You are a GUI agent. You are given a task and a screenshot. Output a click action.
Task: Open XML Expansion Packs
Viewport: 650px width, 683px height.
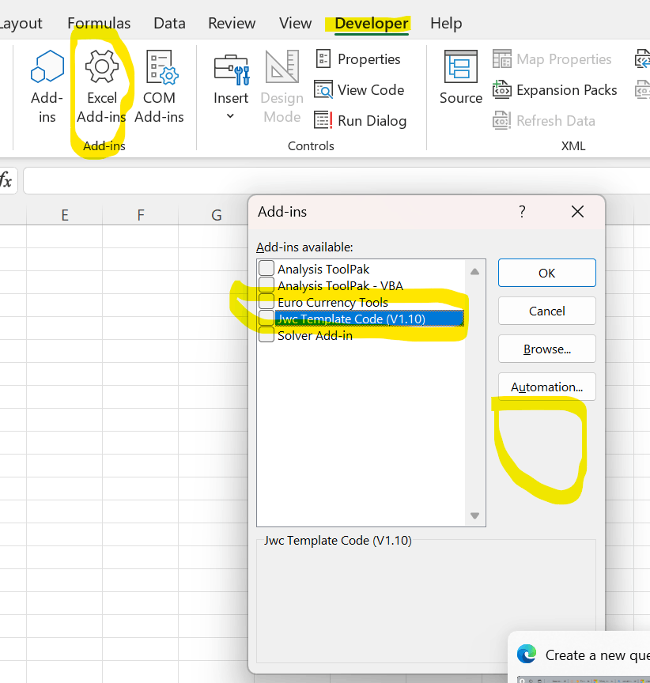point(554,90)
